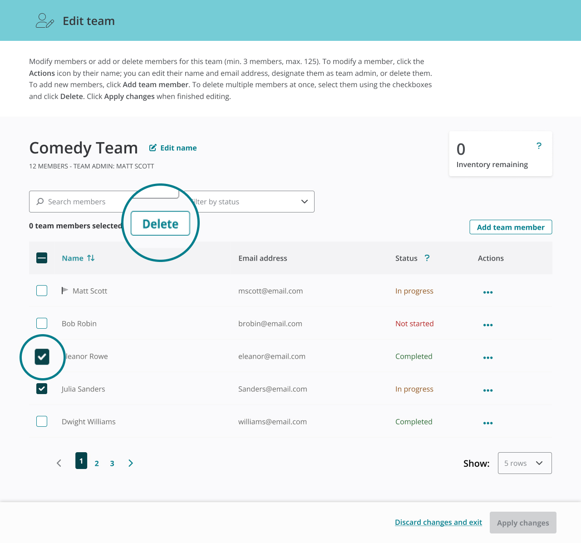The image size is (581, 543).
Task: Click brobin@email.com email cell
Action: click(270, 324)
